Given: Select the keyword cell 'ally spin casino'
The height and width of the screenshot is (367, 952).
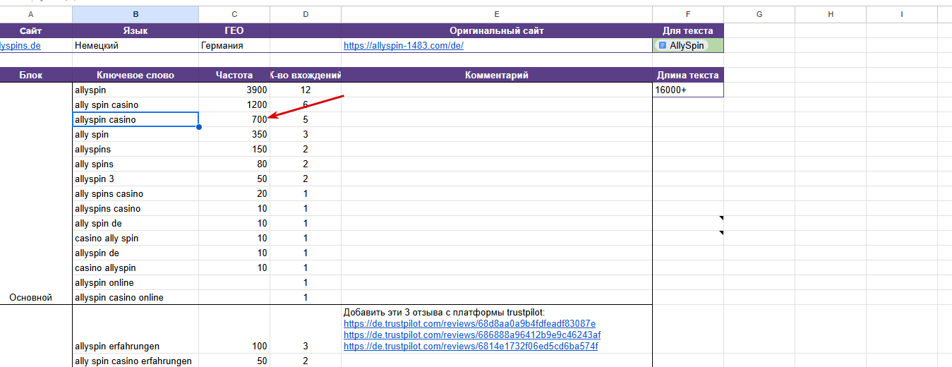Looking at the screenshot, I should pyautogui.click(x=135, y=104).
